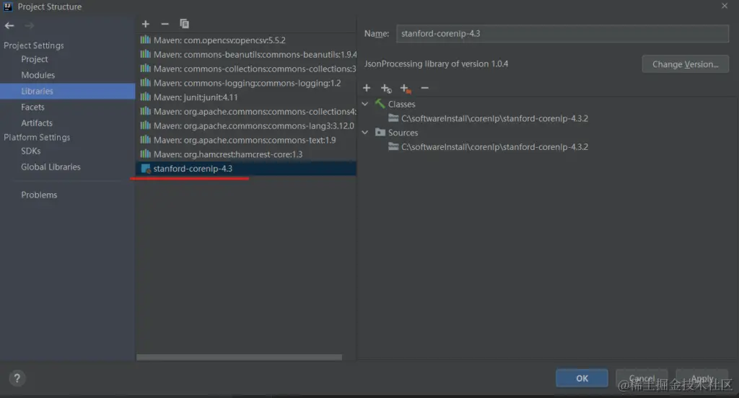Focus the library Name input field
Screen dimensions: 739x398
562,34
